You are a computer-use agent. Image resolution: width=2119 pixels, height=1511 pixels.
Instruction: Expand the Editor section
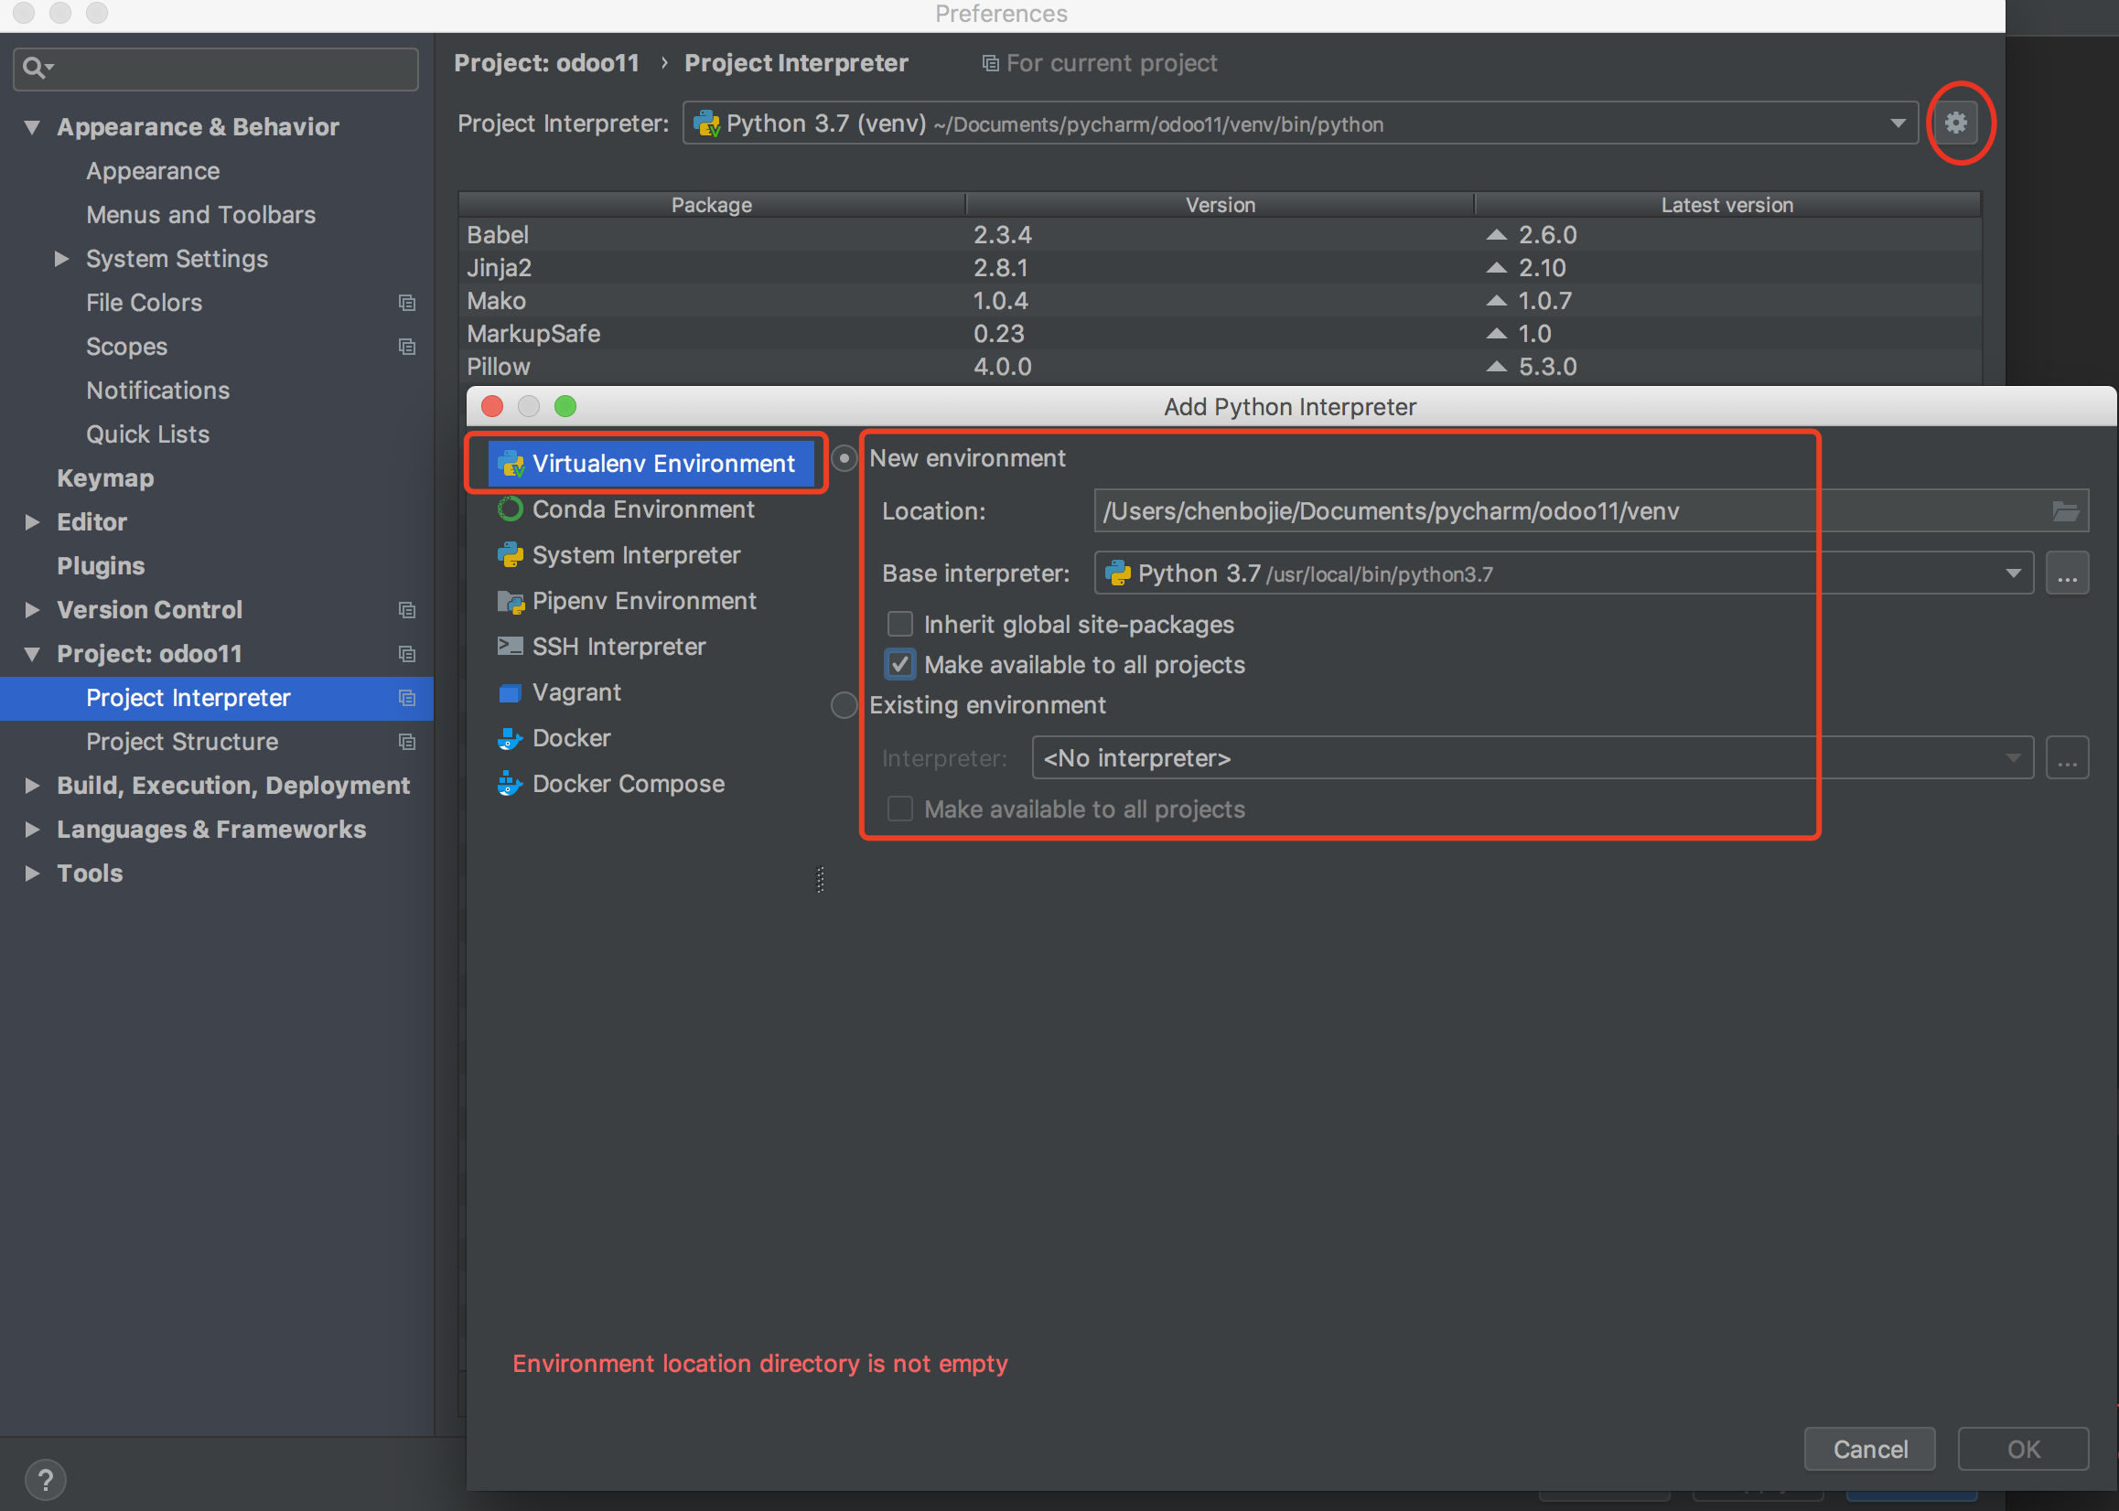click(x=33, y=522)
